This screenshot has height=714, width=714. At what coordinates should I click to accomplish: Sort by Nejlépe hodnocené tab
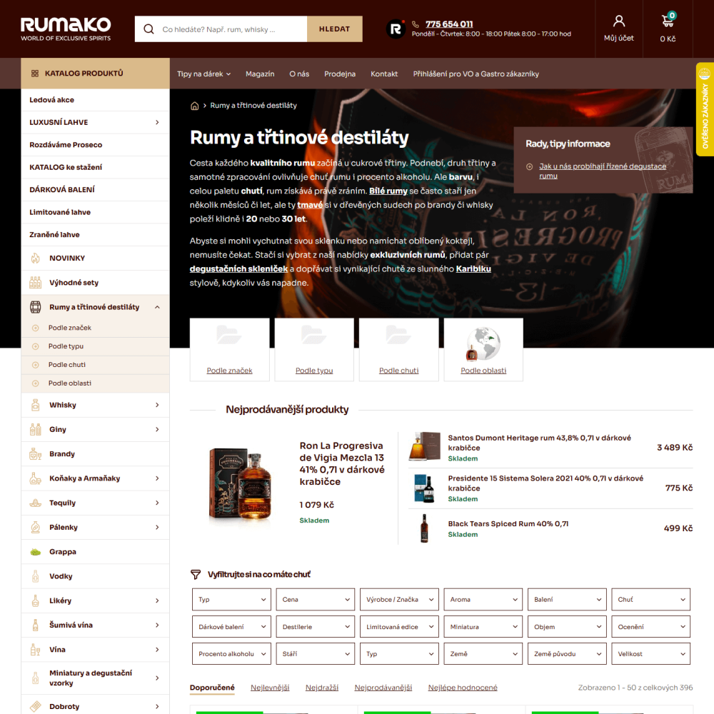point(463,688)
